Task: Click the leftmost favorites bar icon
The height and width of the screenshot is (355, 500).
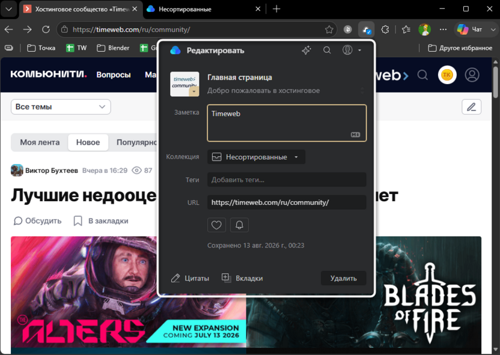Action: (9, 48)
